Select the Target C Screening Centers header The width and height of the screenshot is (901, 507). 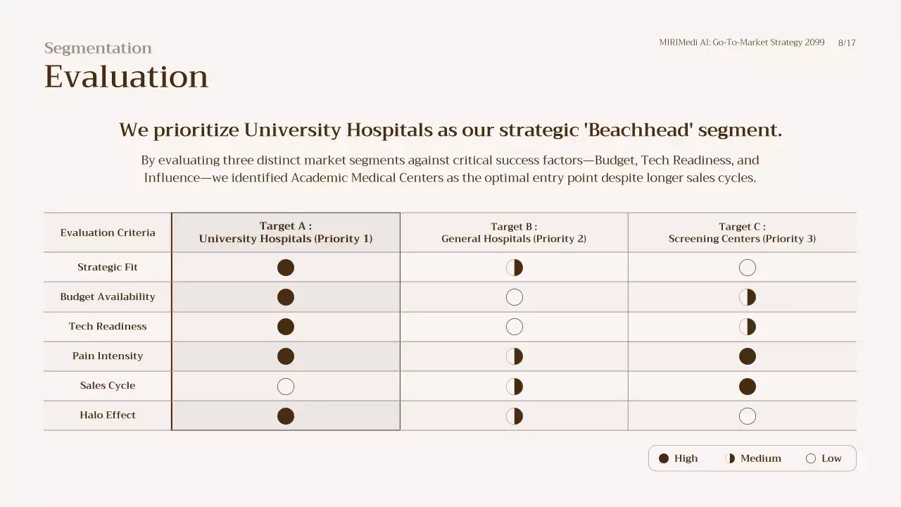click(x=742, y=232)
